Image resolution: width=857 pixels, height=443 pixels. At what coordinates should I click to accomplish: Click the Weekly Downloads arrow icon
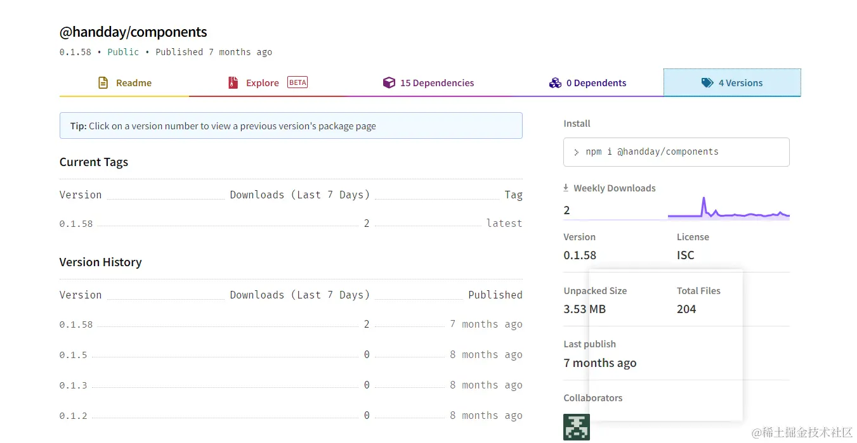click(x=566, y=188)
